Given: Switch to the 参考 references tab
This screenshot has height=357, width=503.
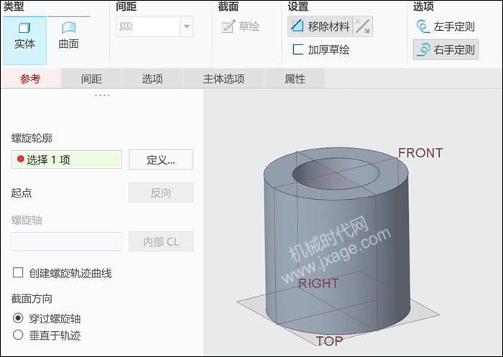Looking at the screenshot, I should 30,78.
